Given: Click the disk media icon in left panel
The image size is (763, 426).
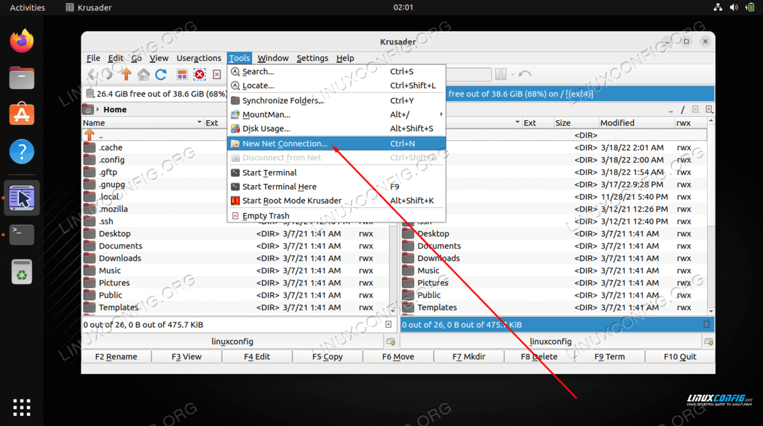Looking at the screenshot, I should pos(90,94).
